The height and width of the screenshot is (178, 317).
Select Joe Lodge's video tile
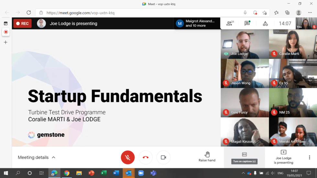coord(245,44)
